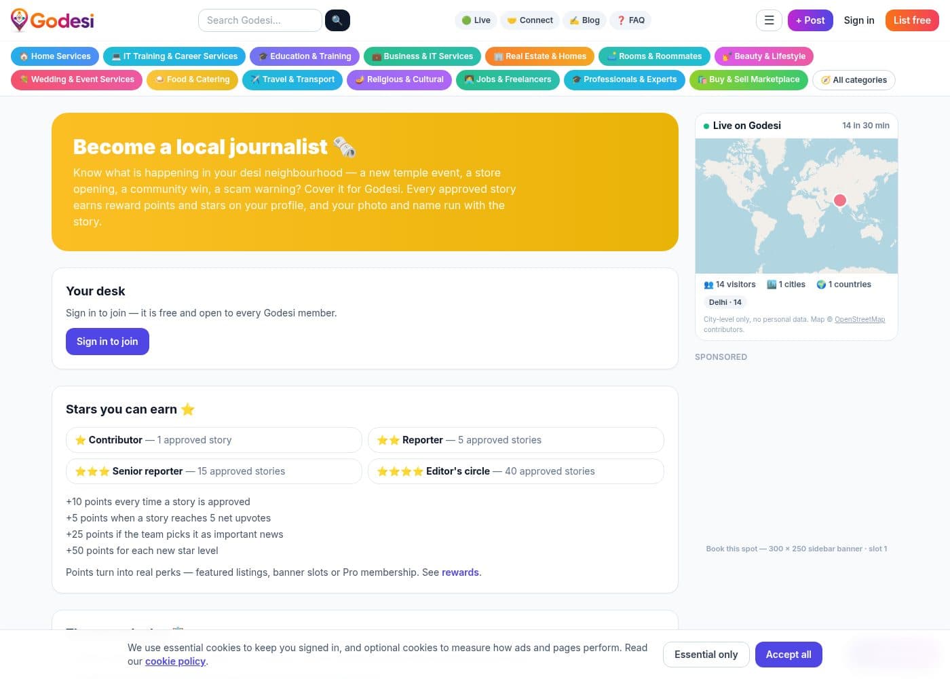The height and width of the screenshot is (679, 950).
Task: Click the 1 countries stat
Action: click(x=844, y=285)
